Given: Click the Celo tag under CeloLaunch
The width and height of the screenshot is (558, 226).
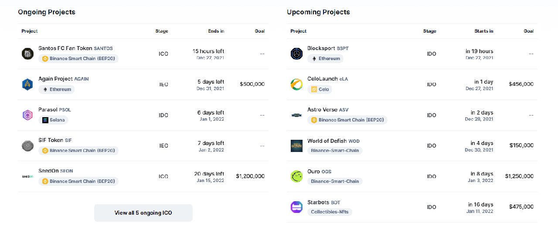Looking at the screenshot, I should tap(320, 89).
